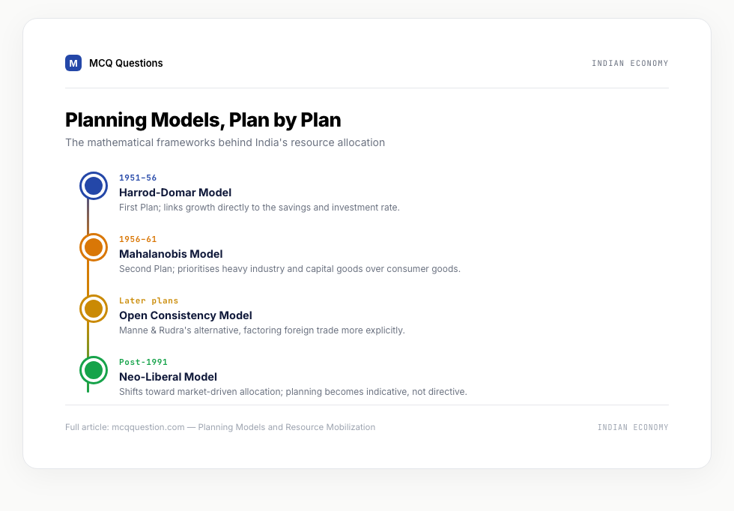The image size is (734, 511).
Task: Click the Indian Economy label in header
Action: click(630, 63)
